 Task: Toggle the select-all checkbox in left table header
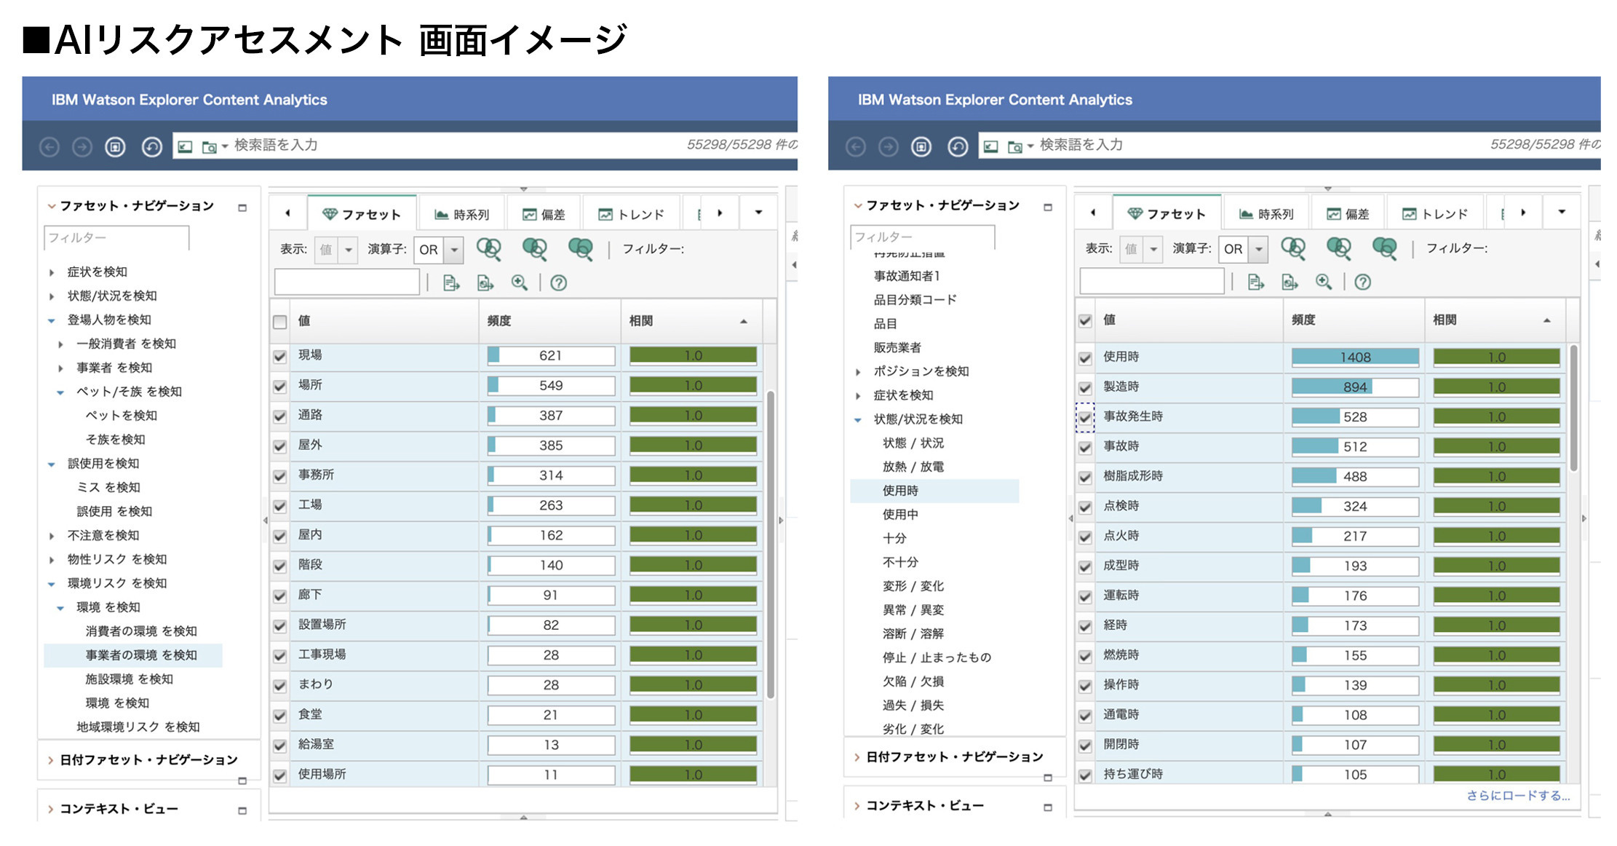[279, 322]
